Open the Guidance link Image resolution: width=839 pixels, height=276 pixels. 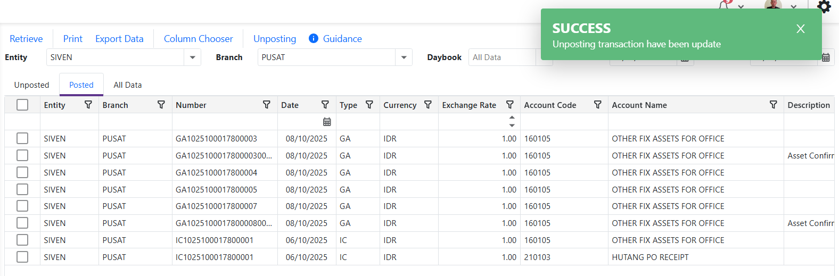pos(342,39)
